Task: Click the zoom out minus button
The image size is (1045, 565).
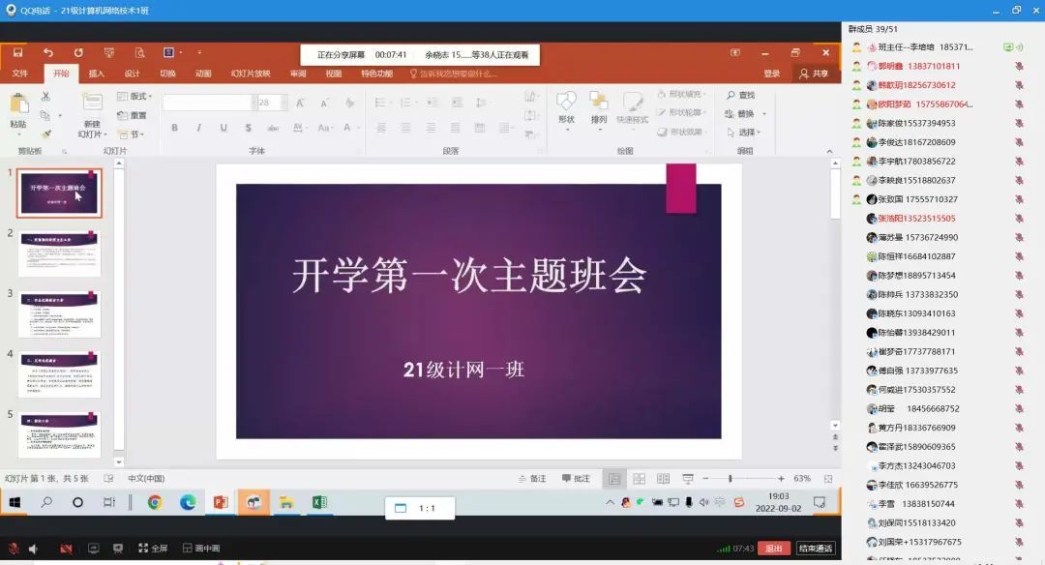Action: tap(705, 478)
